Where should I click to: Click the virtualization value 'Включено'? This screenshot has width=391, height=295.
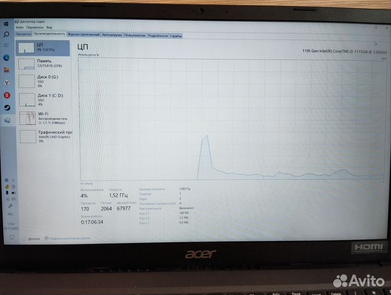tap(187, 208)
